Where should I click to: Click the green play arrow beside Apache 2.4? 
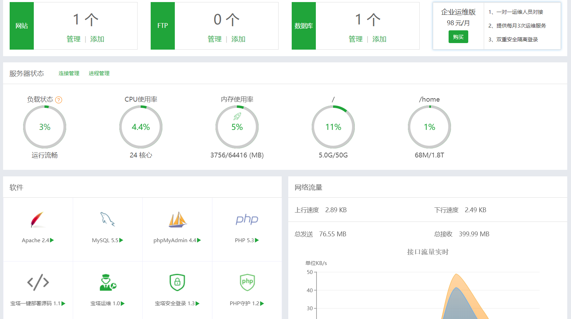52,240
